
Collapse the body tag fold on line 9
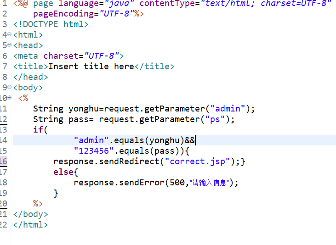click(10, 87)
